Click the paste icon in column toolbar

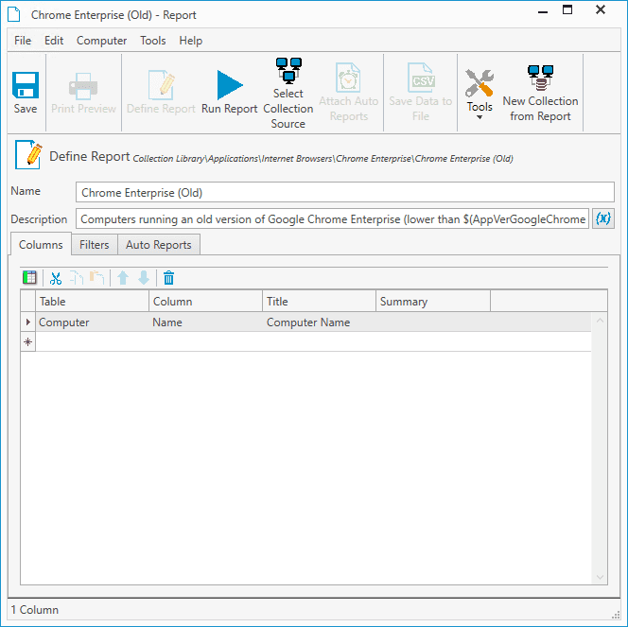[96, 278]
